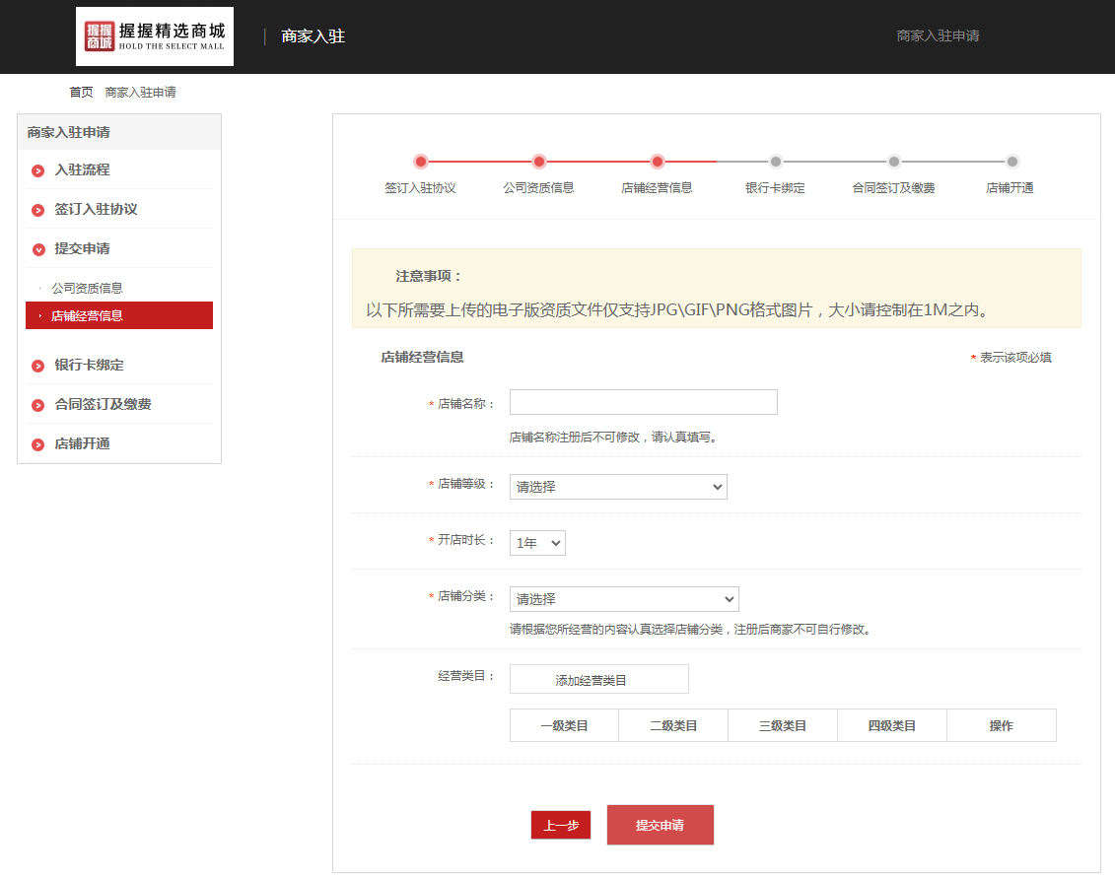The width and height of the screenshot is (1115, 878).
Task: Collapse the 提交申请 section arrow icon
Action: click(x=38, y=249)
